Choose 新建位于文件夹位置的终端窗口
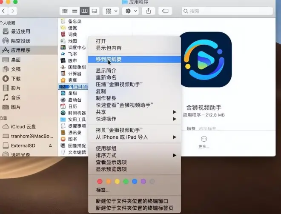 (x=135, y=201)
